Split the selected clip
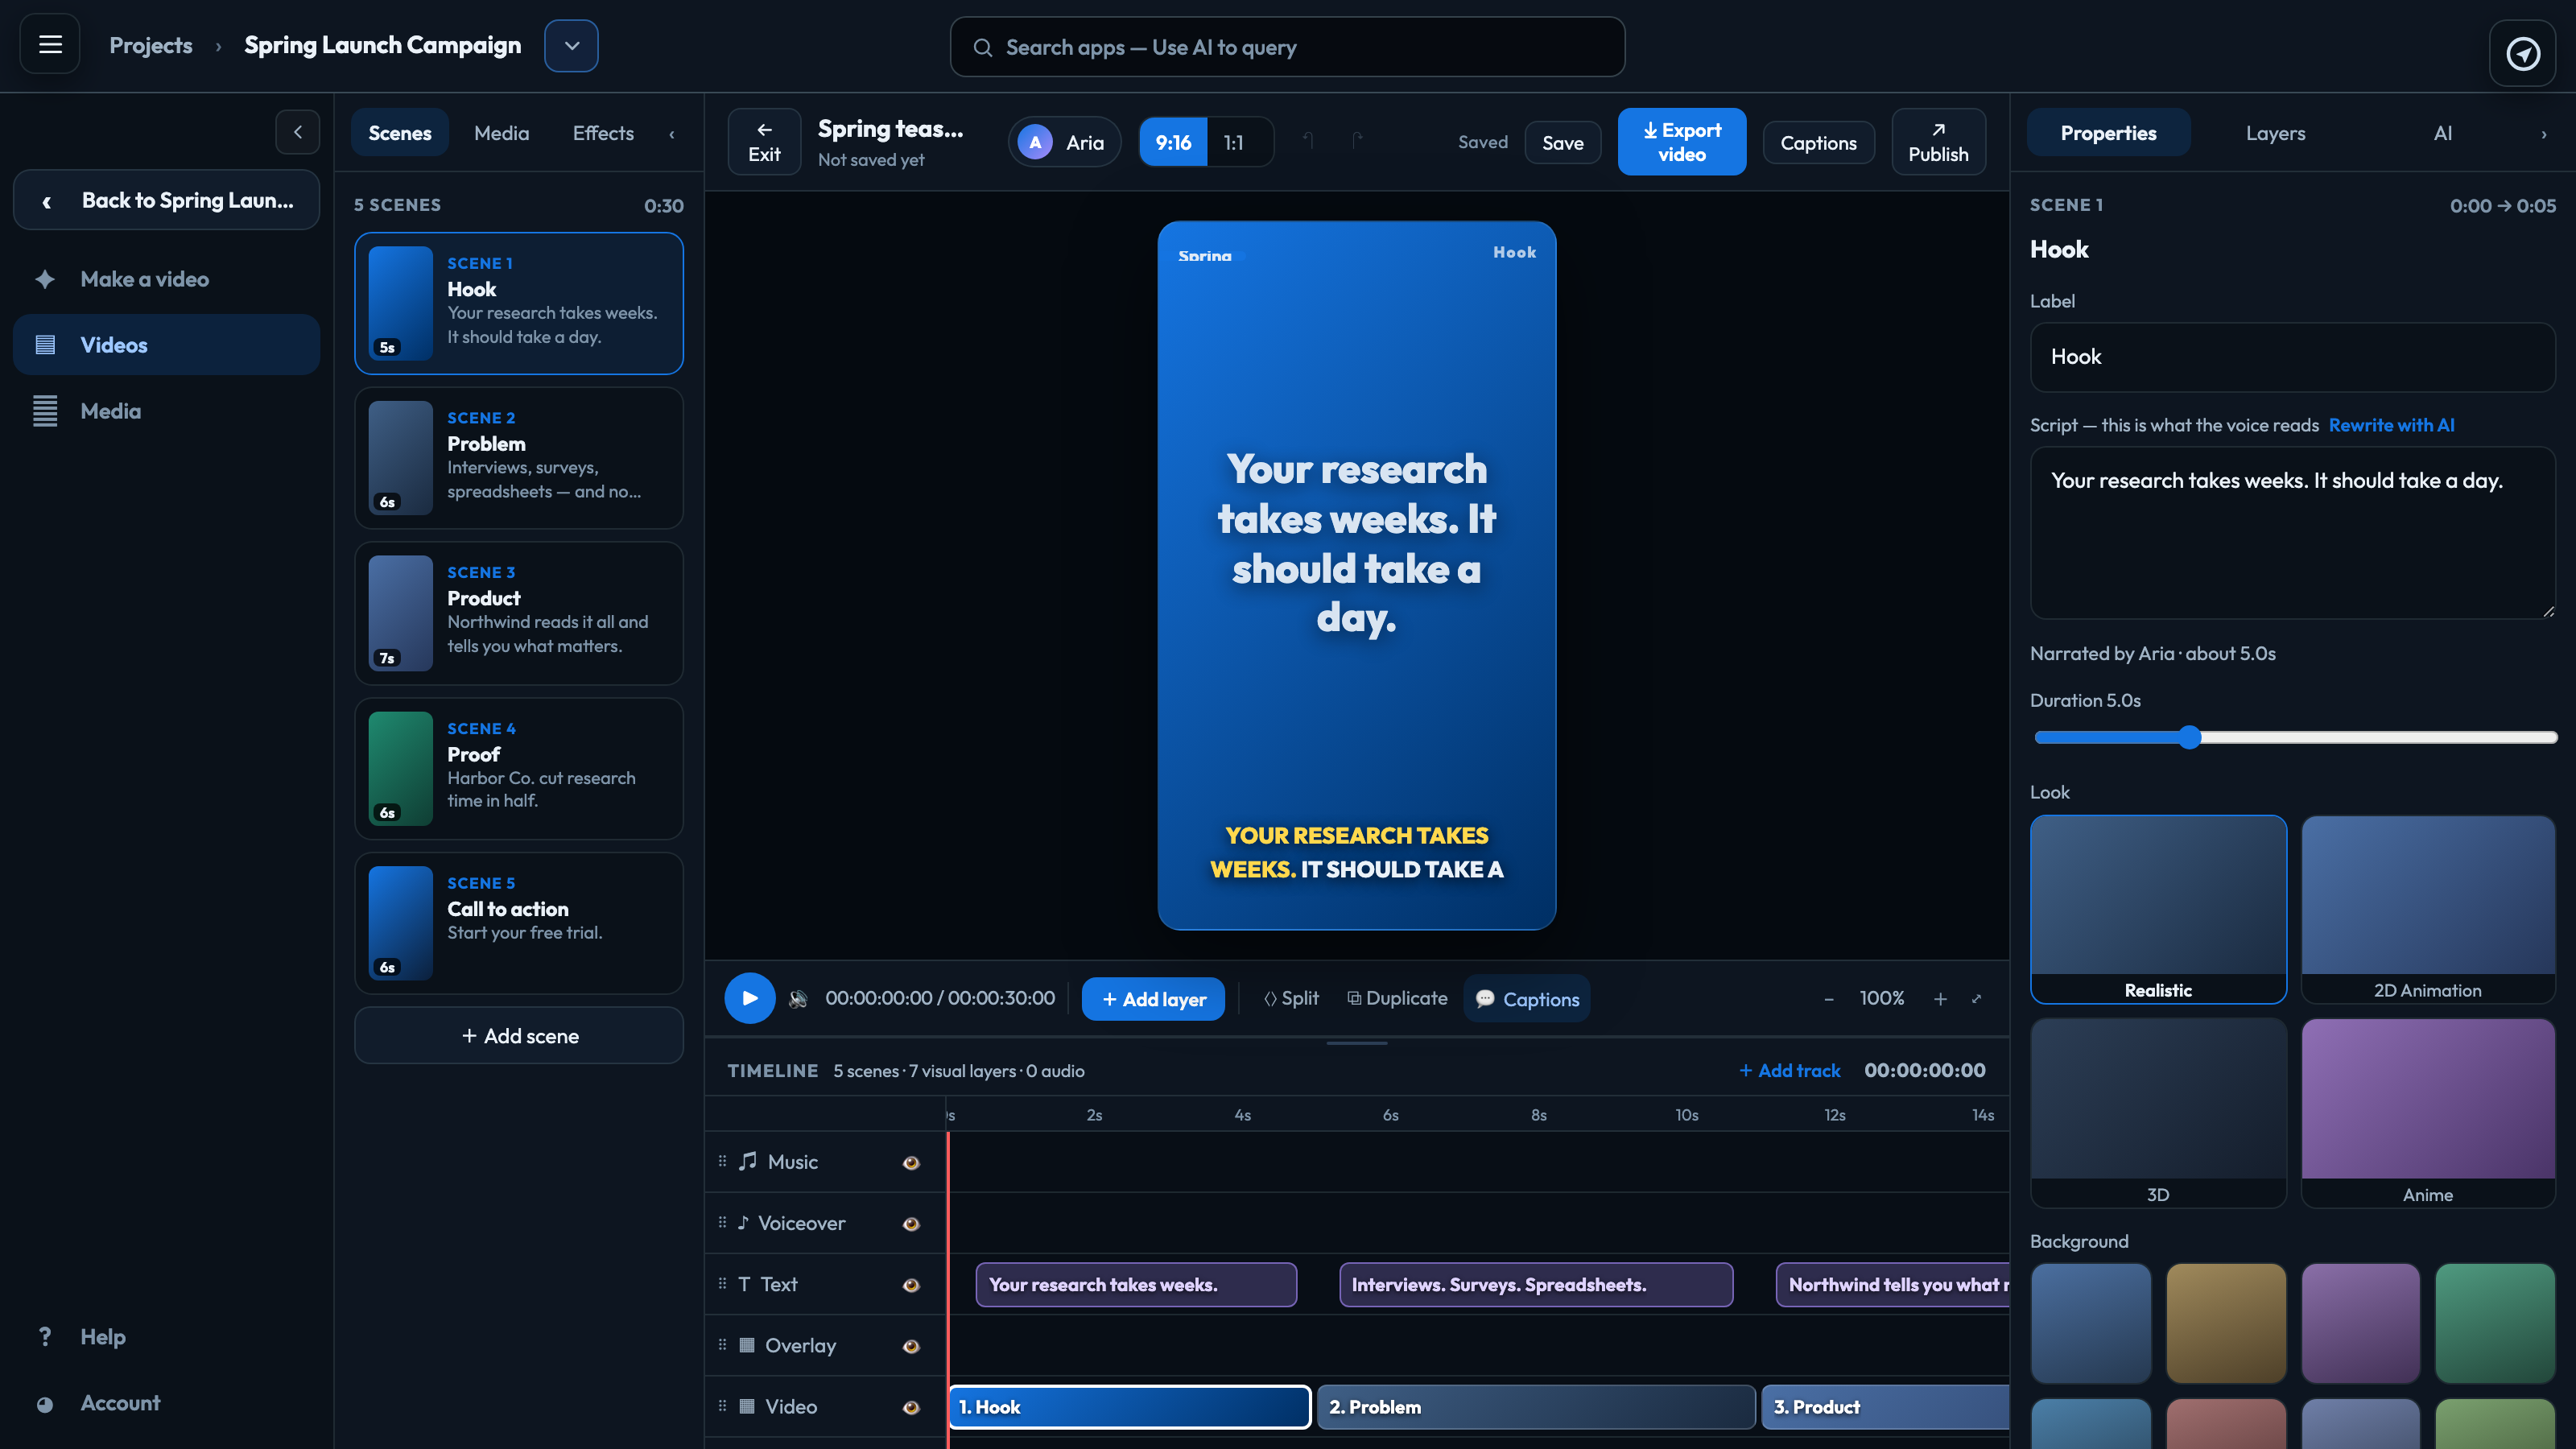This screenshot has height=1449, width=2576. tap(1291, 998)
